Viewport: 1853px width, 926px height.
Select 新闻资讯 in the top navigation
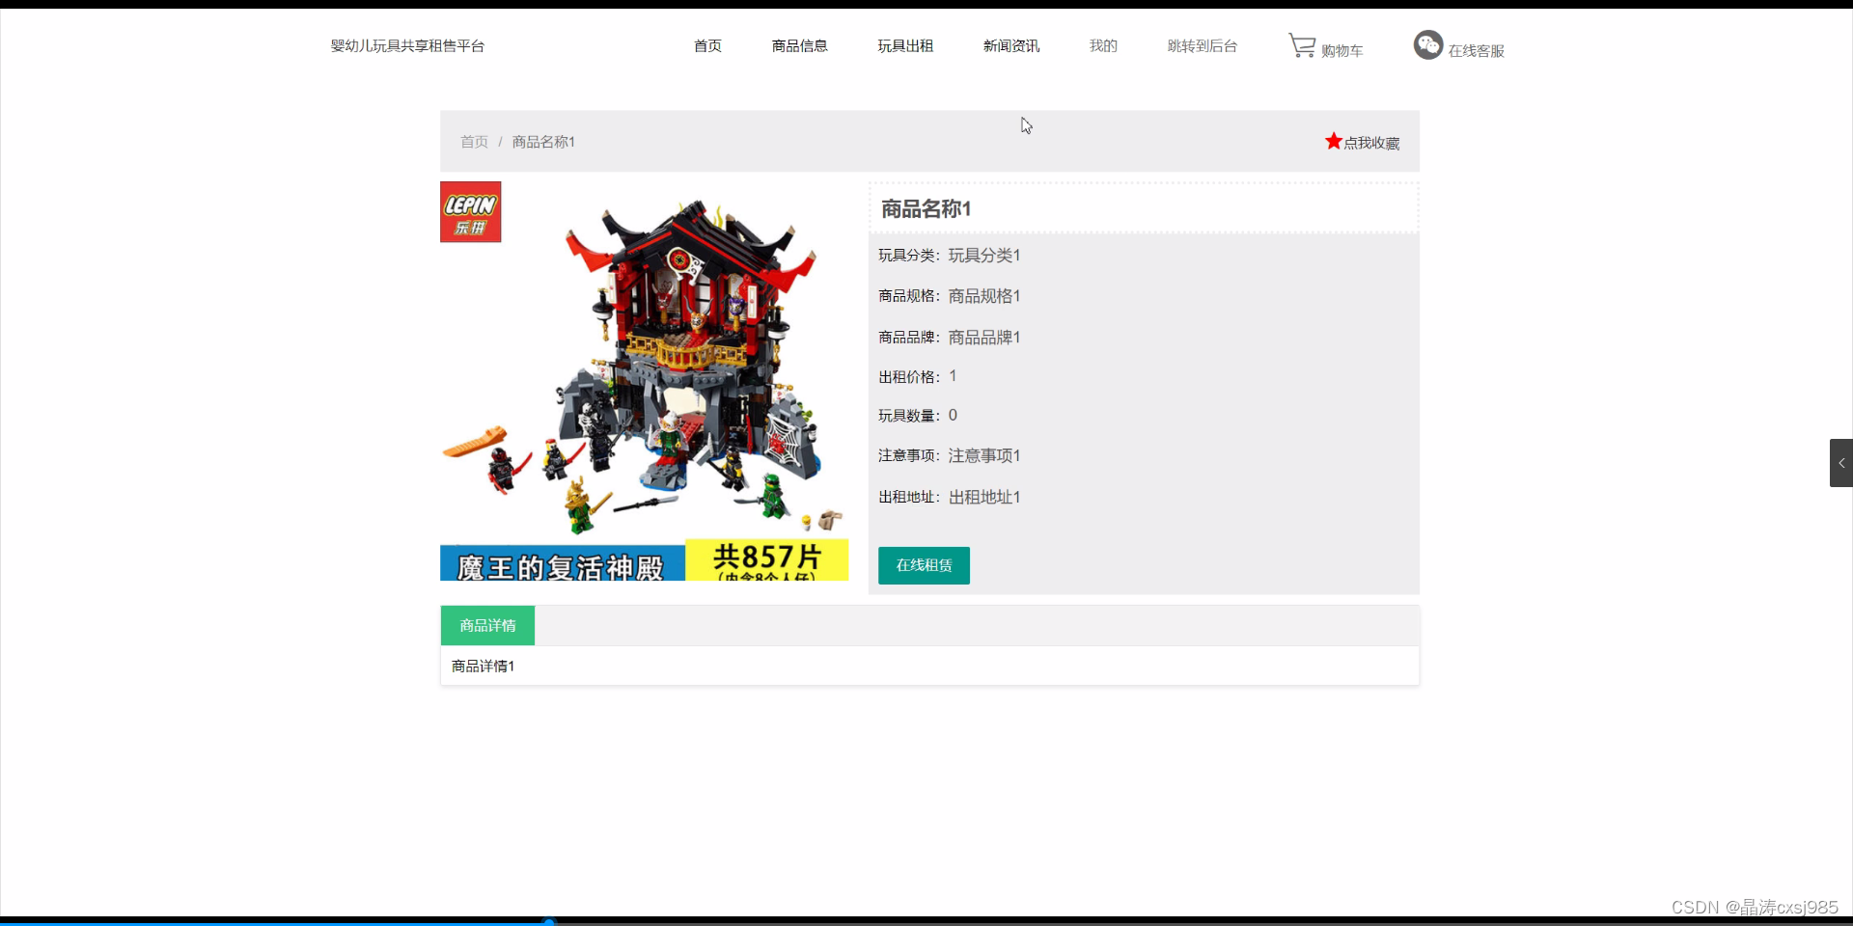[1011, 45]
